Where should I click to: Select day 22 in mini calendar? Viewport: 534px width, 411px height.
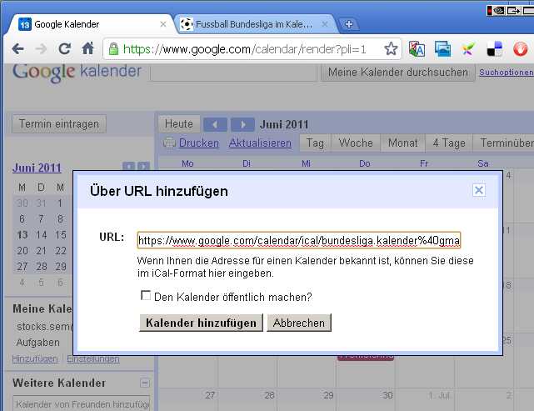coord(61,251)
